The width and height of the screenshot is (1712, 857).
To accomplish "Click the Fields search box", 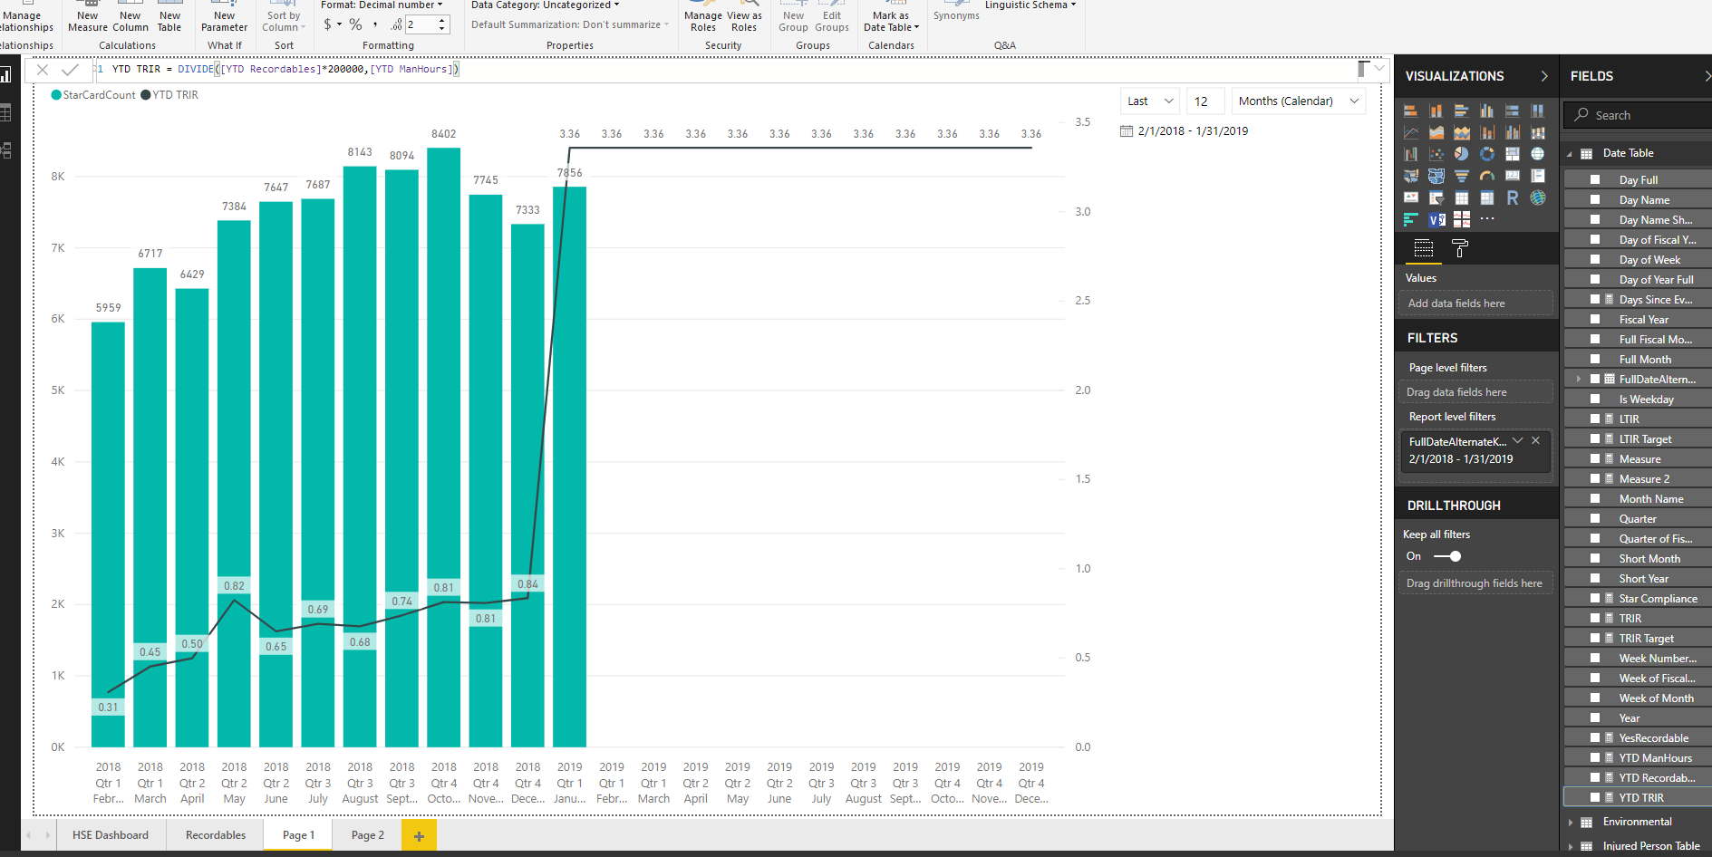I will (1639, 115).
